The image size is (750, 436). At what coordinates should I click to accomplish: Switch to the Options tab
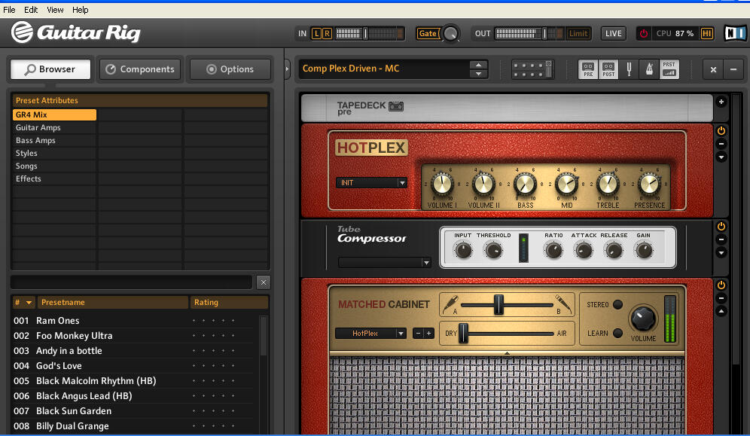tap(230, 69)
